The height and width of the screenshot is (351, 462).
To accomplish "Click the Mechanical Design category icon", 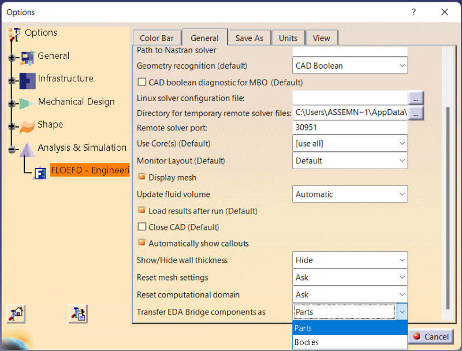I will pos(27,103).
